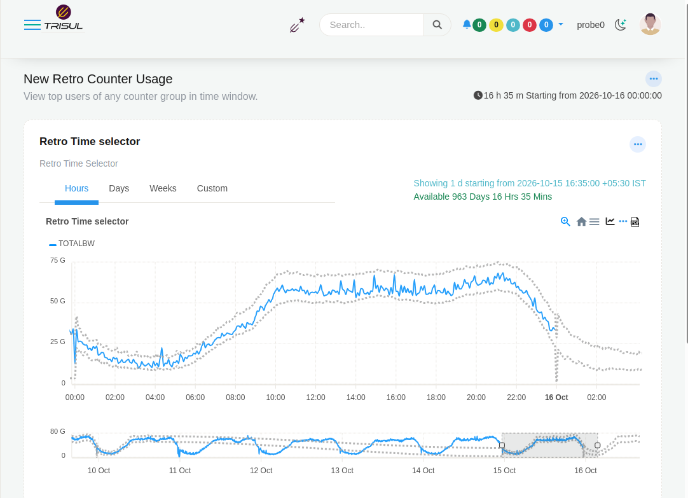
Task: Open the chart hamburger export menu
Action: (x=594, y=222)
